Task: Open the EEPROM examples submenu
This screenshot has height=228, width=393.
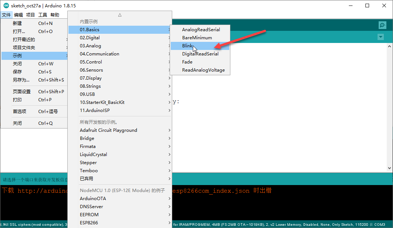Action: [120, 214]
